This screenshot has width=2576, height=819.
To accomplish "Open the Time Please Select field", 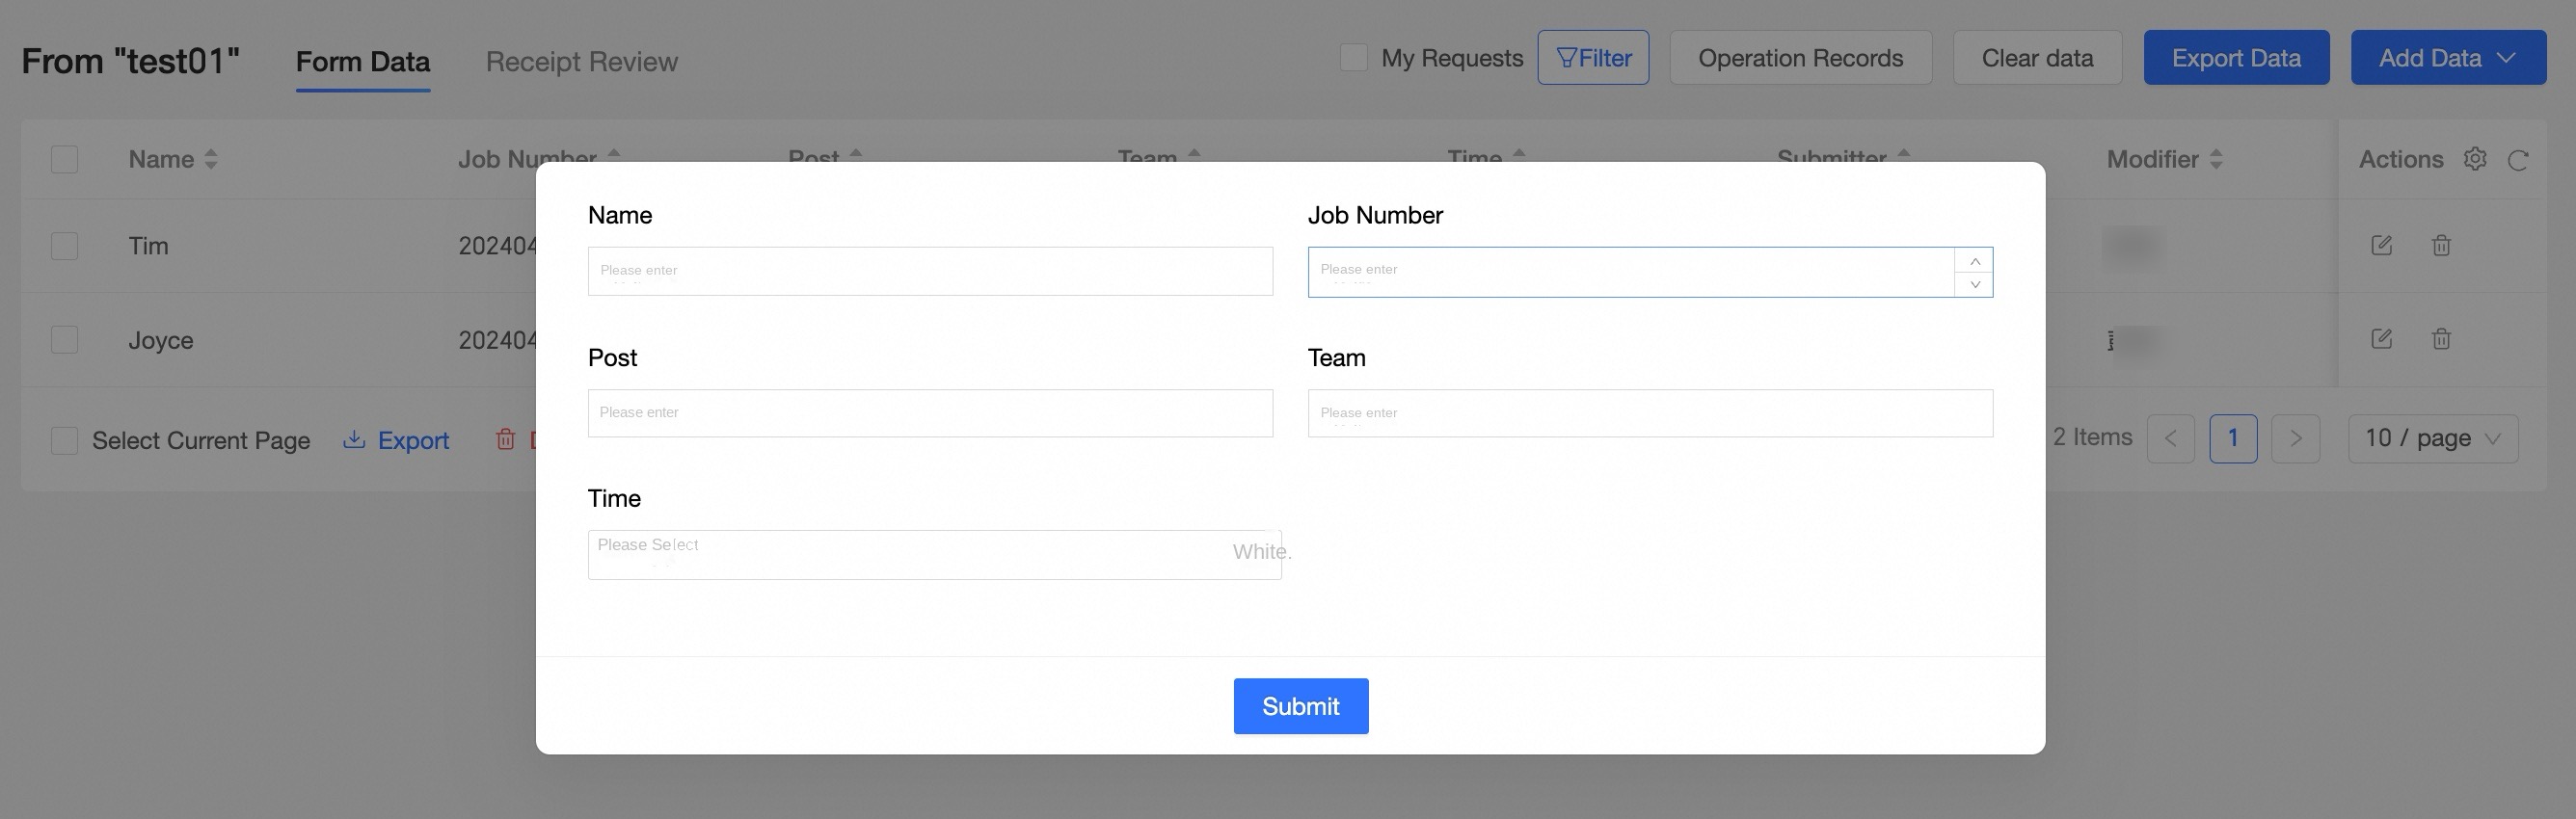I will [x=934, y=555].
